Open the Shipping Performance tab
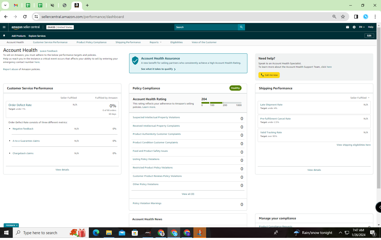Image resolution: width=381 pixels, height=240 pixels. click(128, 42)
